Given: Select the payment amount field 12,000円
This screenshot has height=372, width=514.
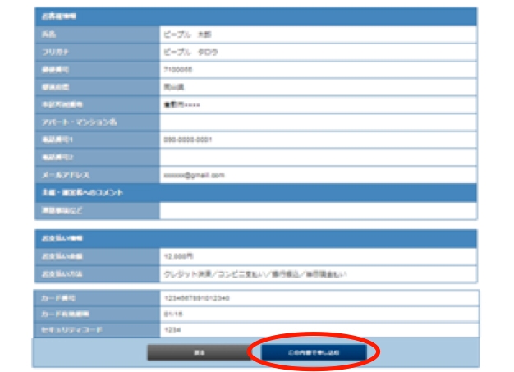Looking at the screenshot, I should pyautogui.click(x=318, y=255).
